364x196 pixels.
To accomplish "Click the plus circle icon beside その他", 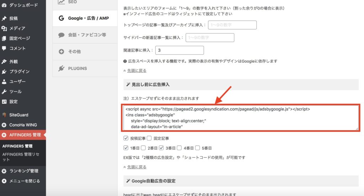I will [61, 52].
